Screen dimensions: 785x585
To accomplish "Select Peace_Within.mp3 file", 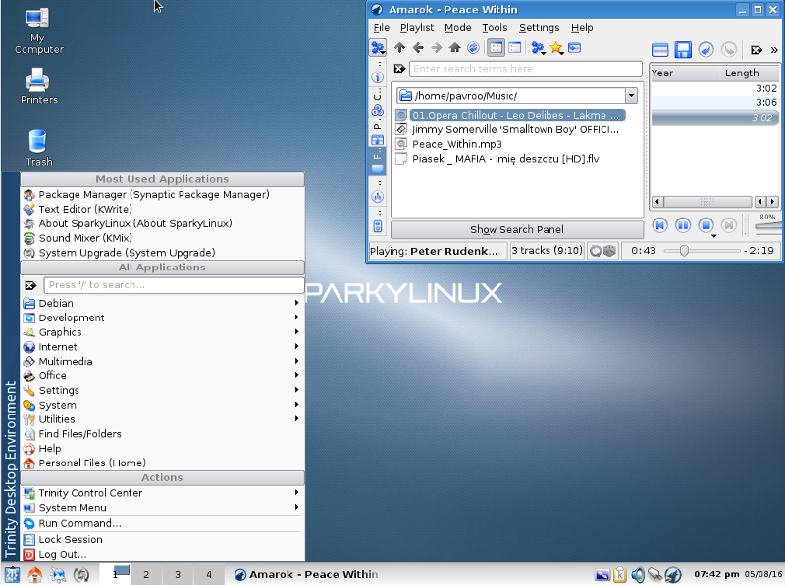I will point(449,144).
